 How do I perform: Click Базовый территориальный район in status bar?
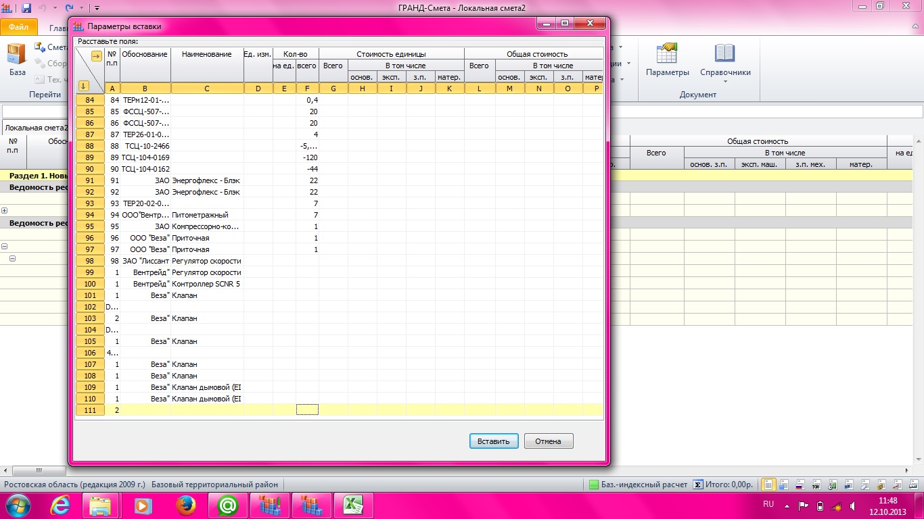(x=214, y=485)
